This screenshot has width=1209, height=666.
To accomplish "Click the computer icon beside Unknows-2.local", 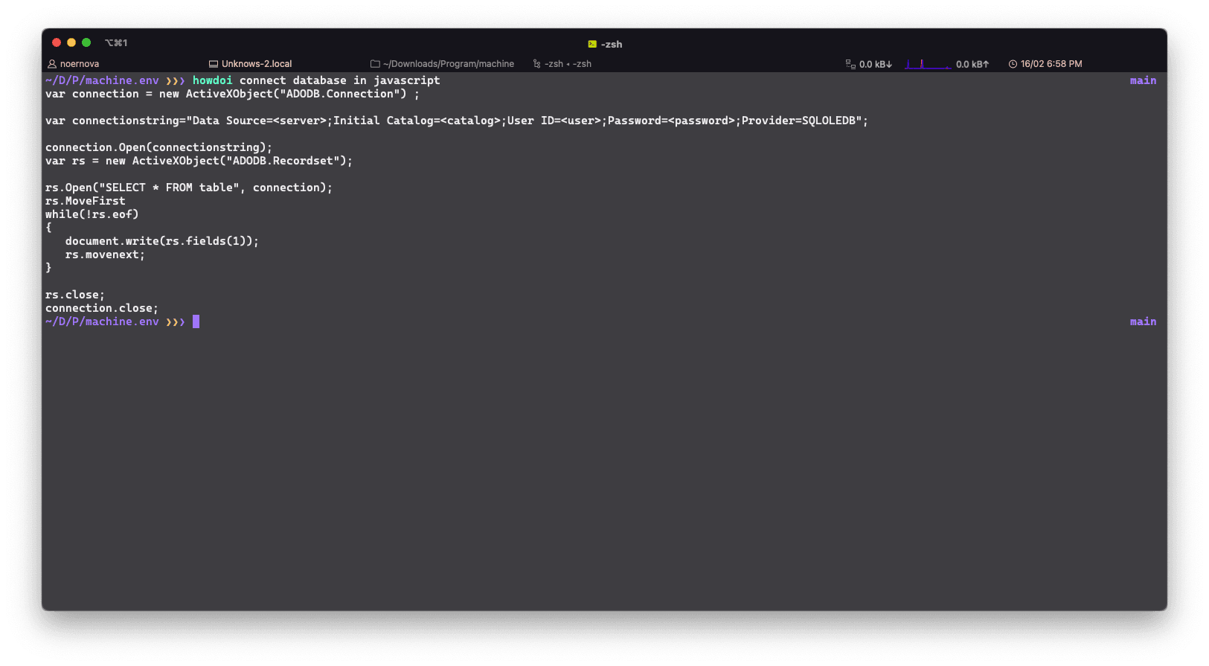I will click(x=214, y=64).
